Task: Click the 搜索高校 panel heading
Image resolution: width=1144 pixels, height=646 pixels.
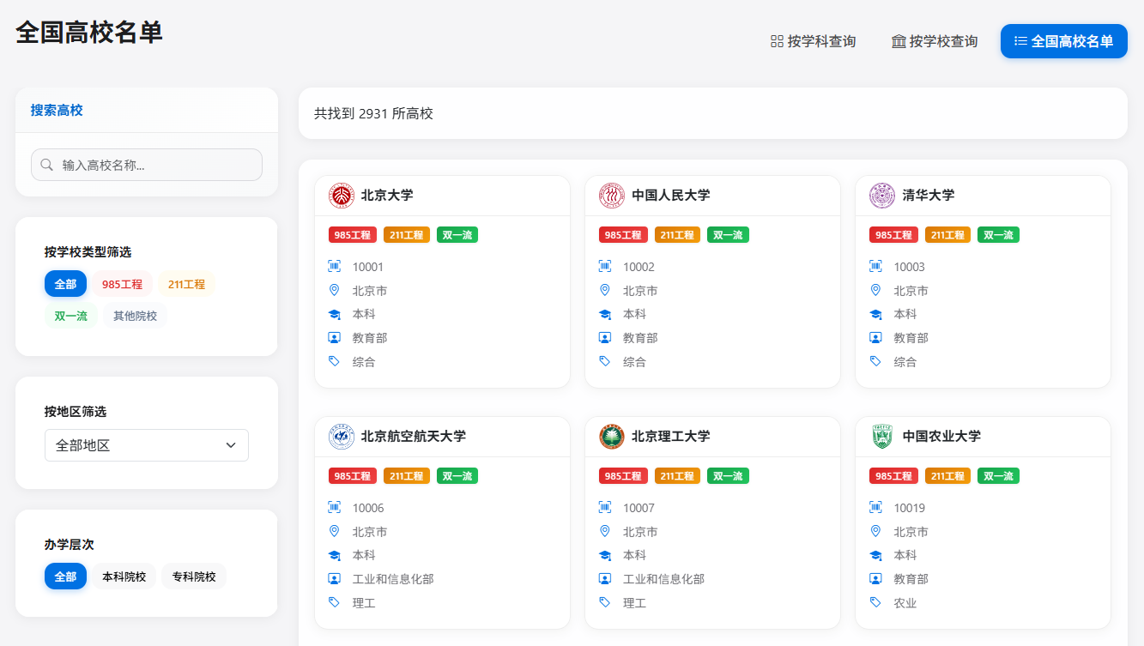Action: pyautogui.click(x=57, y=110)
